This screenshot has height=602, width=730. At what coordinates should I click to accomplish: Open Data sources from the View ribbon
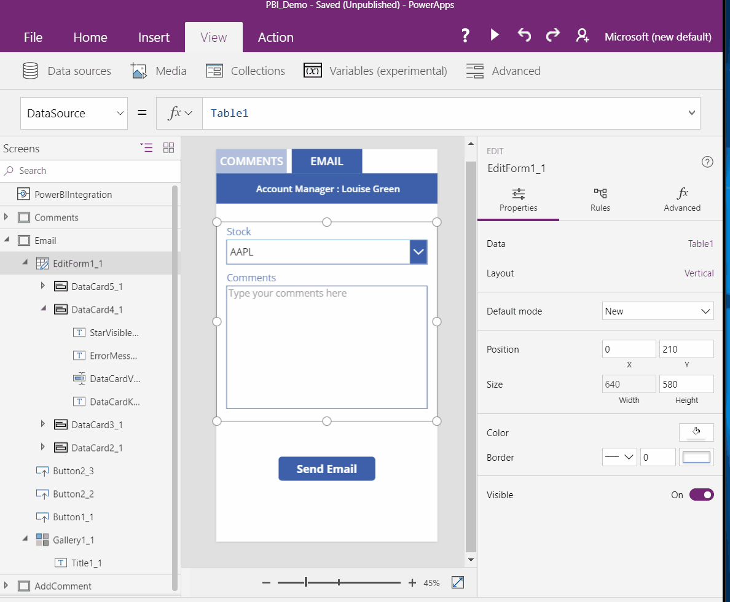pyautogui.click(x=67, y=71)
